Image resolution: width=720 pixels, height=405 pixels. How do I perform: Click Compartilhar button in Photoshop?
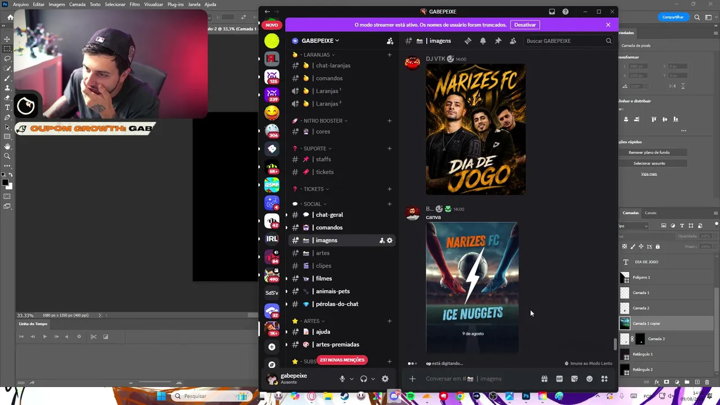pyautogui.click(x=673, y=17)
